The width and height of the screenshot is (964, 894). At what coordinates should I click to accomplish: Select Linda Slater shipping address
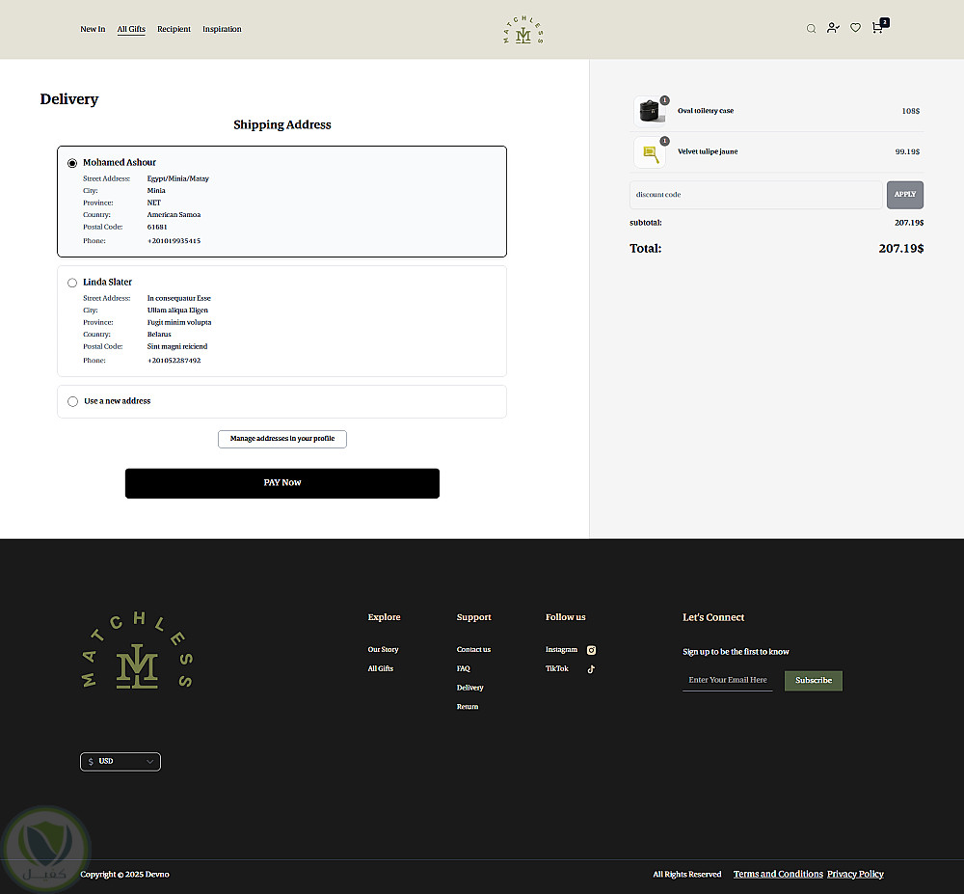[72, 283]
